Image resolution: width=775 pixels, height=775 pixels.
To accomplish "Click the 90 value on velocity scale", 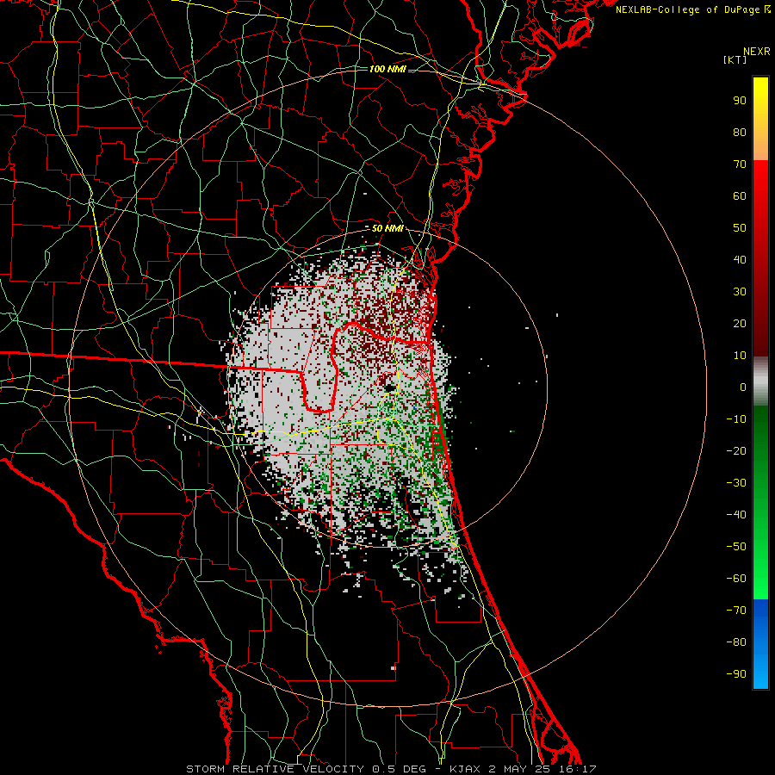I will [740, 101].
